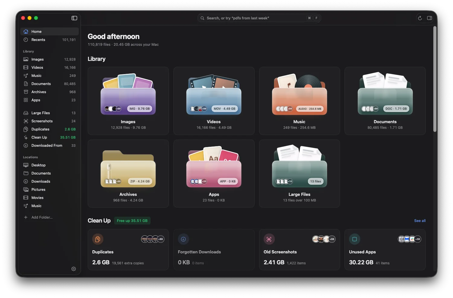Click the Images icon in the sidebar Library
Screen dimensions: 453x298
26,59
